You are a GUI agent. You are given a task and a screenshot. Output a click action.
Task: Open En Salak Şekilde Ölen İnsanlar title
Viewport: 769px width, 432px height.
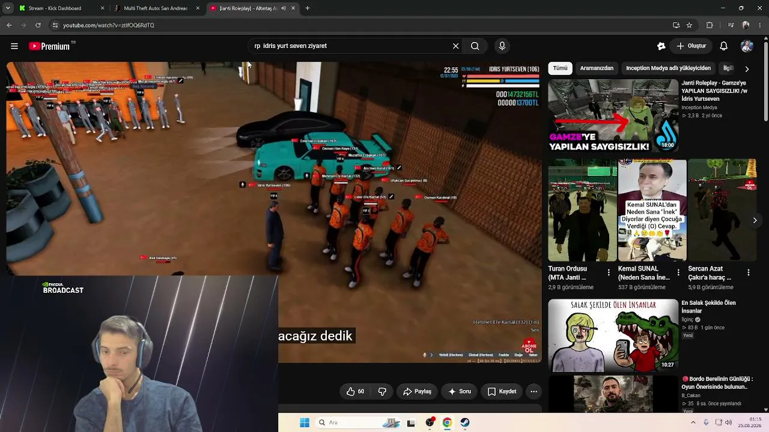pos(708,307)
